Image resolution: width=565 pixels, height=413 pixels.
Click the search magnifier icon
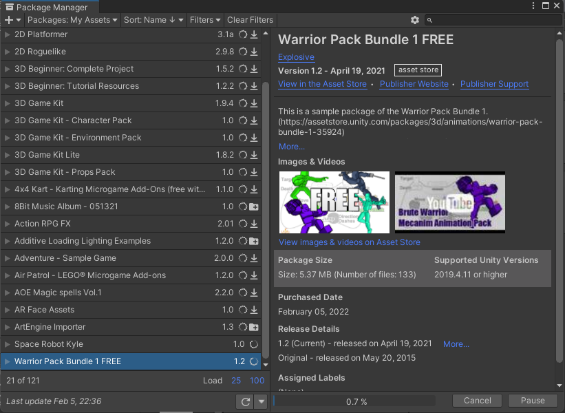click(x=429, y=20)
